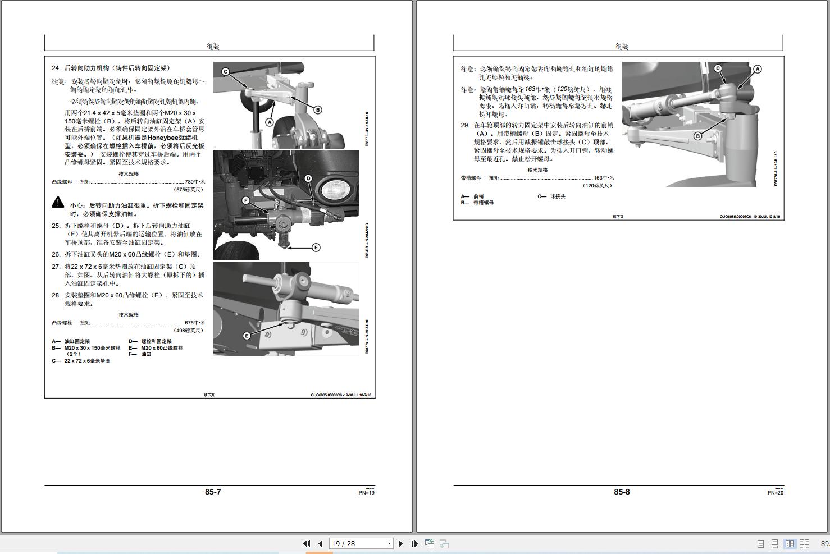Screen dimensions: 830x554
Task: Click the rear steering bracket diagram E58773
Action: click(x=286, y=105)
